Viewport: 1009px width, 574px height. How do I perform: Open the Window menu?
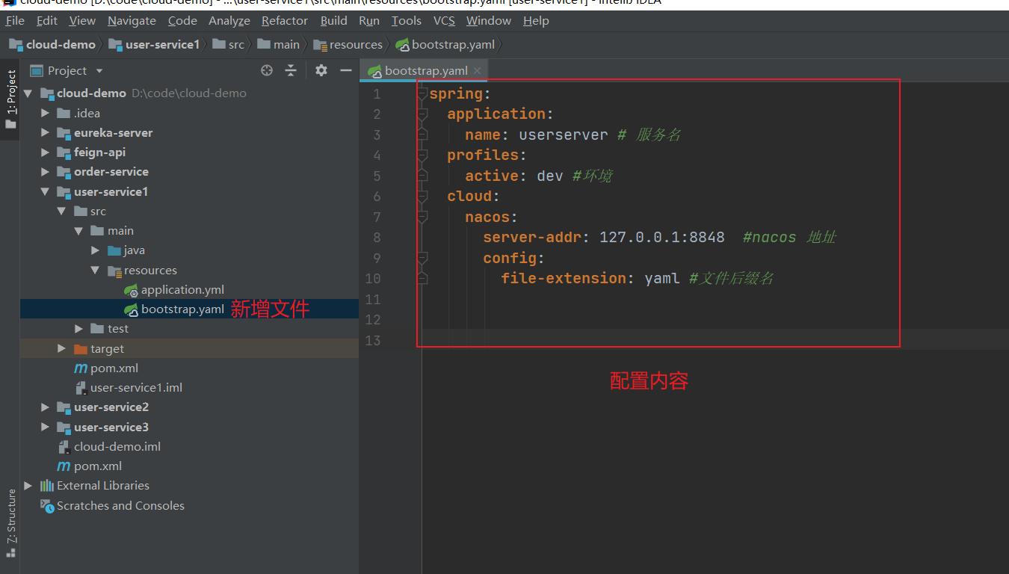[x=489, y=21]
